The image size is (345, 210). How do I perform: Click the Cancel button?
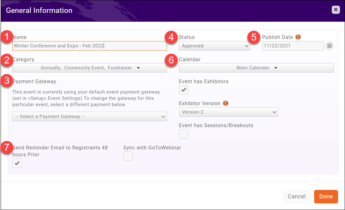click(296, 197)
